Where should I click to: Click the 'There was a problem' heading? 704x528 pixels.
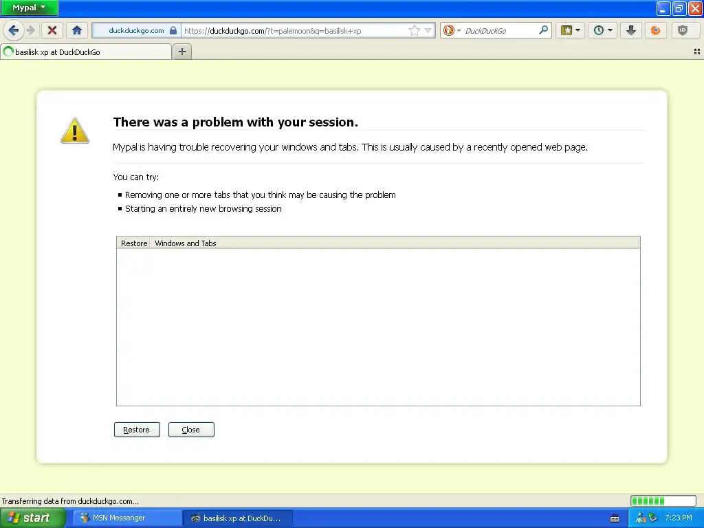tap(235, 122)
